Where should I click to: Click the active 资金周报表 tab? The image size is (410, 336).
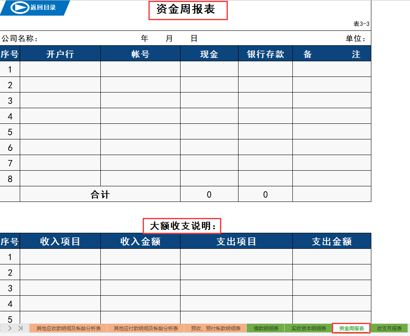click(351, 328)
